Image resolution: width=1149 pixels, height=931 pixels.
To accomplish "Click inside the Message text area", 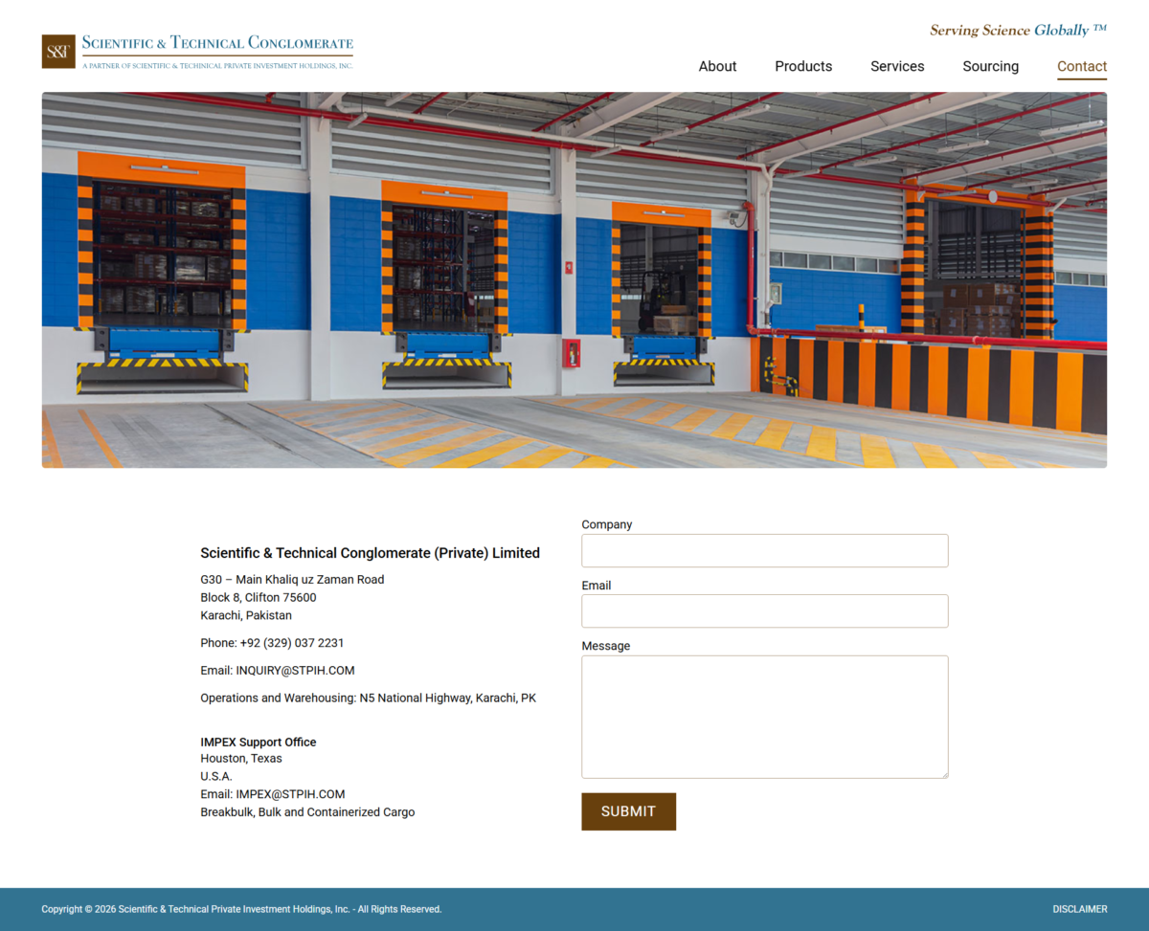I will click(x=764, y=716).
